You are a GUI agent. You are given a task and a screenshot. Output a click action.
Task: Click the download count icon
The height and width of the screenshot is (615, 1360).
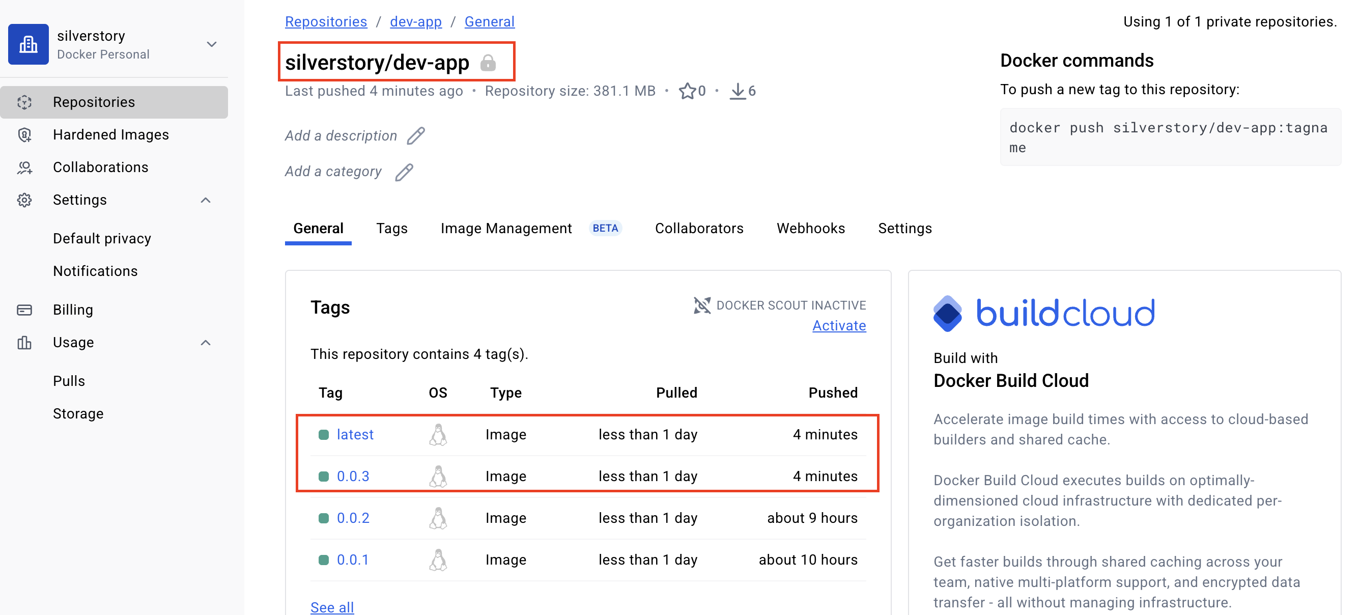point(738,91)
